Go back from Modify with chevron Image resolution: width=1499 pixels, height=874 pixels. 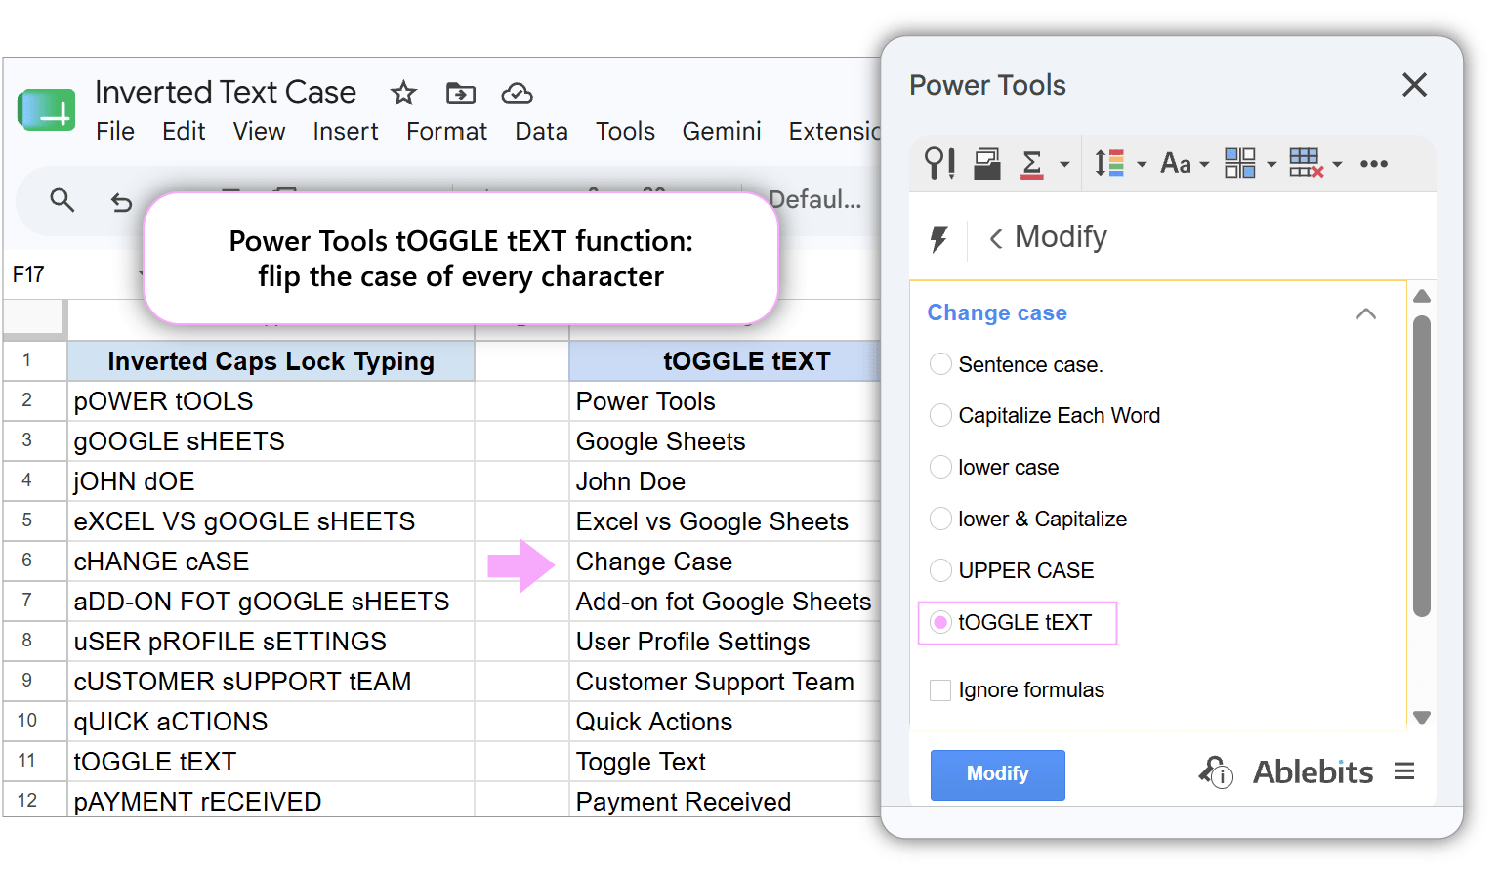(x=996, y=238)
